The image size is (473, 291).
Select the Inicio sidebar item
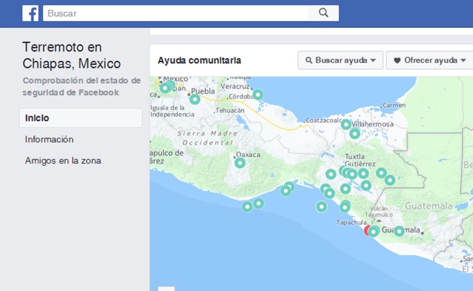[x=81, y=118]
